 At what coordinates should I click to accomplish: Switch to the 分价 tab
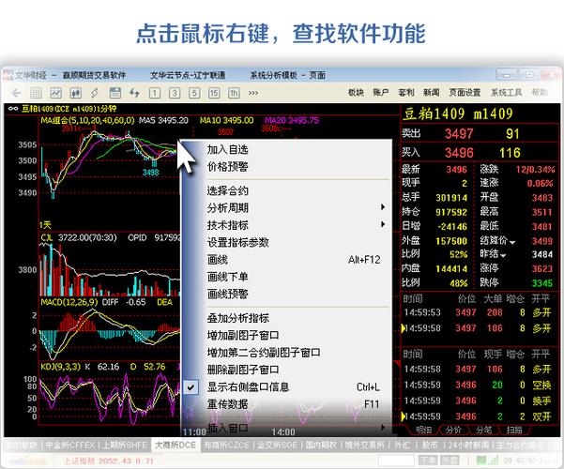coord(453,430)
